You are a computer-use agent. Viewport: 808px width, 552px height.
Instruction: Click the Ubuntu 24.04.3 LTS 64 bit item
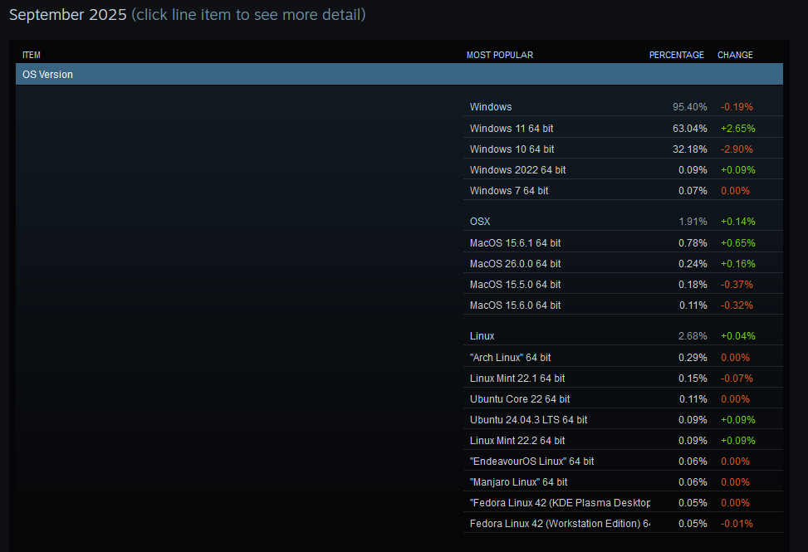point(528,420)
